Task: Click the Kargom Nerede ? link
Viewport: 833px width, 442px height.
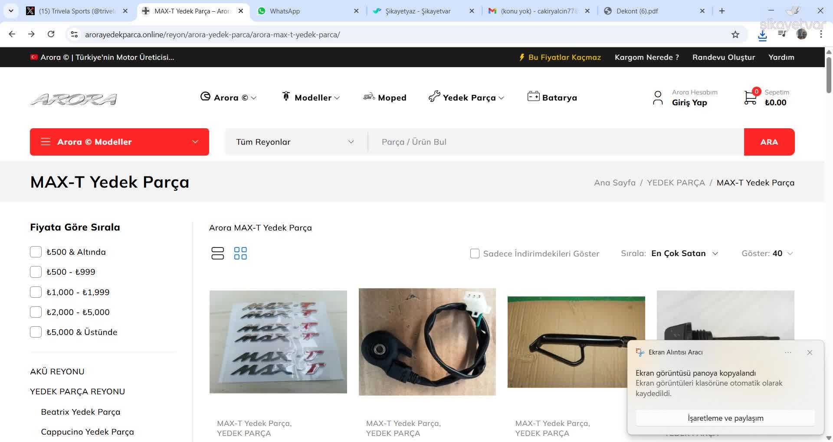Action: click(x=646, y=57)
